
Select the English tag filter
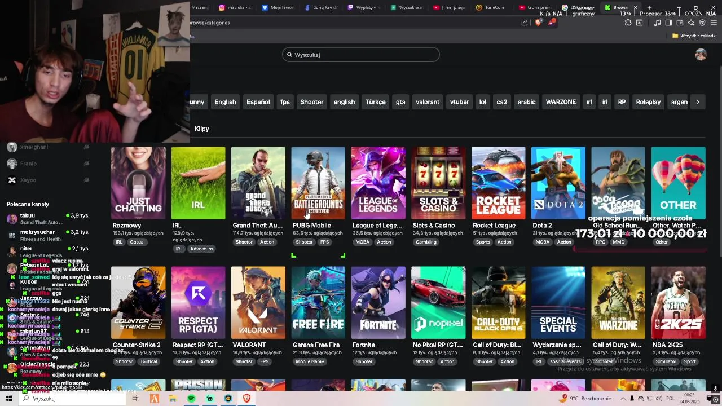(x=225, y=102)
